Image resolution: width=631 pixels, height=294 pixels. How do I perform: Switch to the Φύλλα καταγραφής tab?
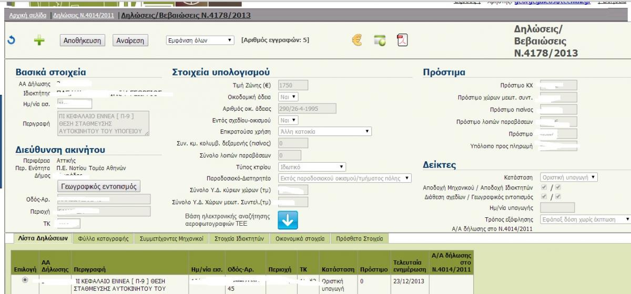coord(103,239)
